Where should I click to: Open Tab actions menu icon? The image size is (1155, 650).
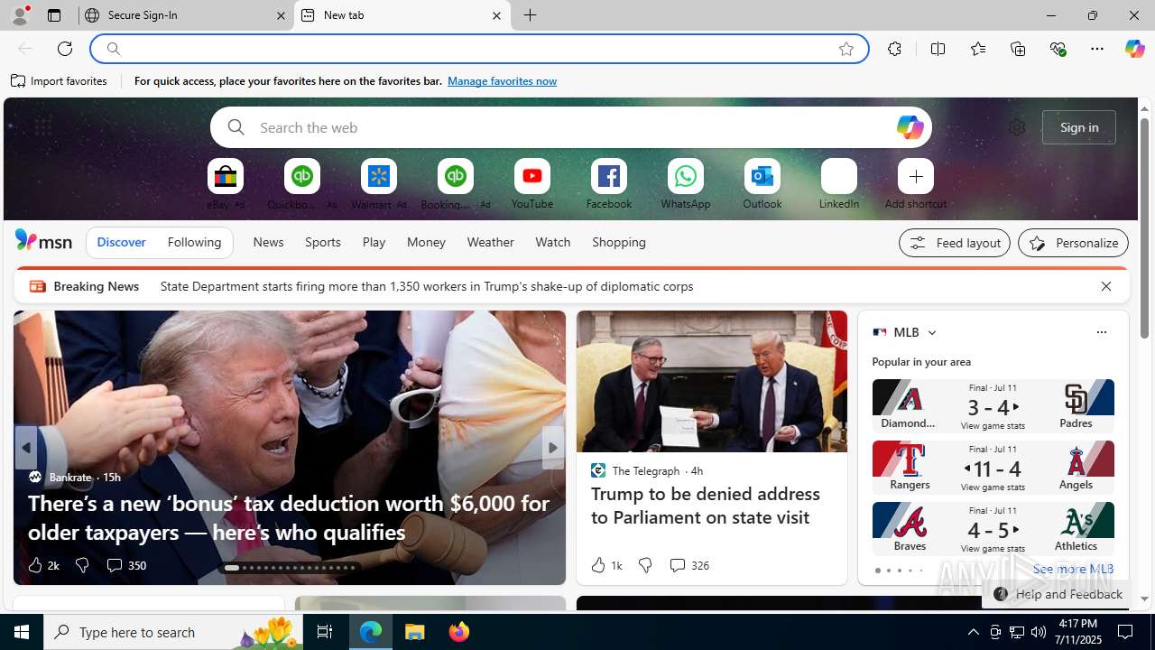click(x=54, y=15)
